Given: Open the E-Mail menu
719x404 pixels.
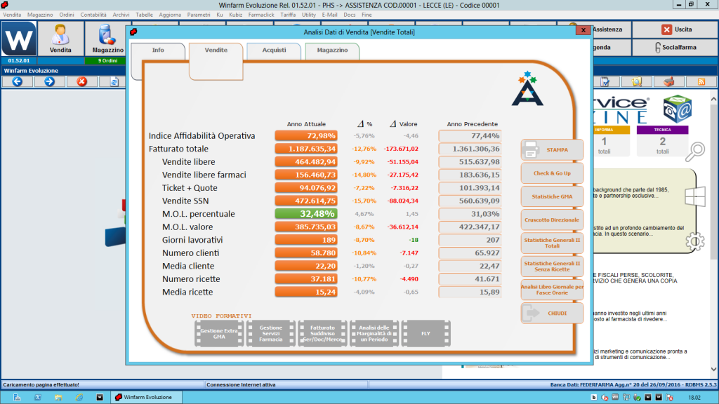Looking at the screenshot, I should coord(329,15).
